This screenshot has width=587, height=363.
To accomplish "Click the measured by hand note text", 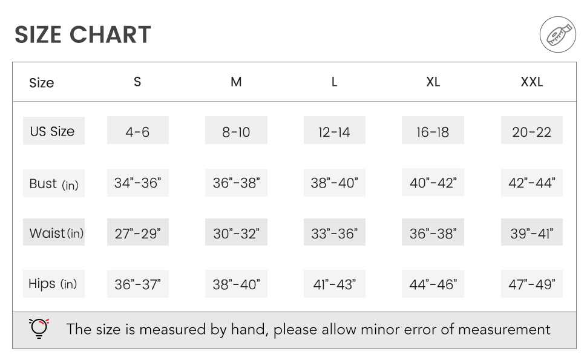I will click(x=308, y=329).
